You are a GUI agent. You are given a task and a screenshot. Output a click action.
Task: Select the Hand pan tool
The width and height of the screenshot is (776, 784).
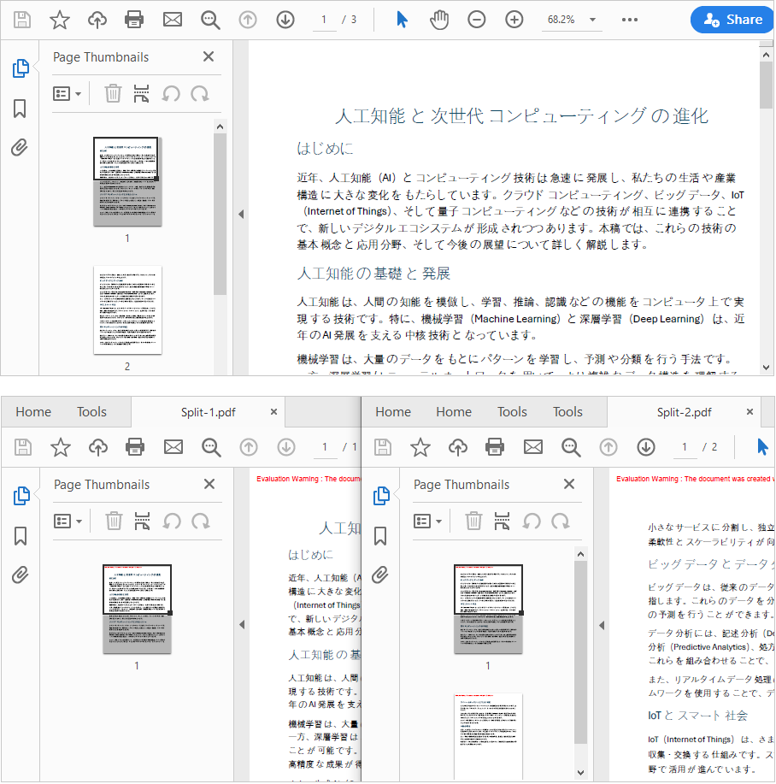(439, 19)
